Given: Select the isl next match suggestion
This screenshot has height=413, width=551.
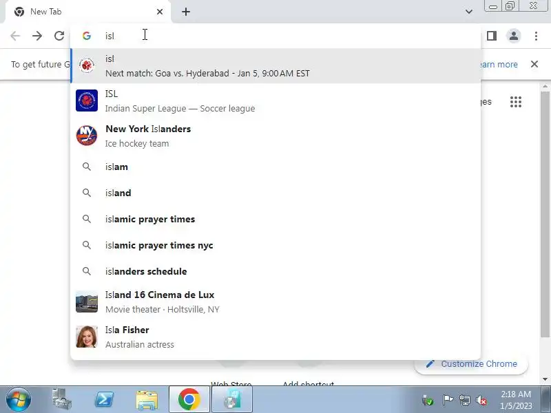Looking at the screenshot, I should [275, 66].
